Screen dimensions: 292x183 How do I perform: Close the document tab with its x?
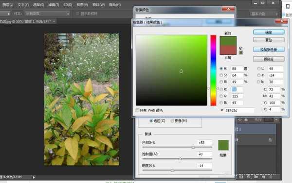click(54, 21)
